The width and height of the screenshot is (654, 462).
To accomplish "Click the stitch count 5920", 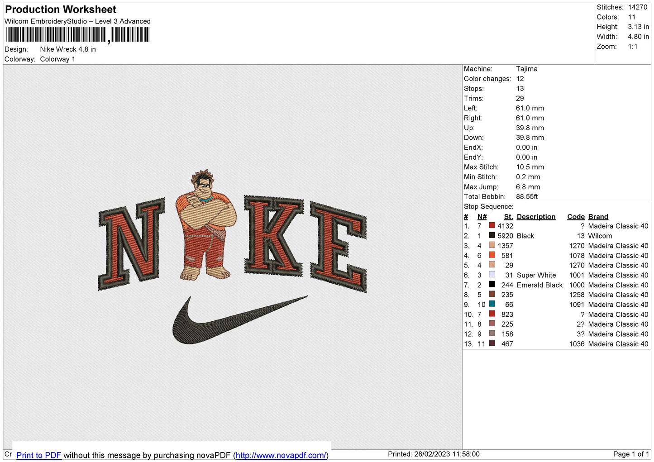I will pyautogui.click(x=506, y=236).
